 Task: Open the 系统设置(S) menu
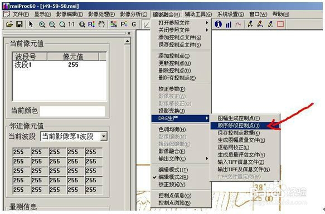(x=231, y=14)
